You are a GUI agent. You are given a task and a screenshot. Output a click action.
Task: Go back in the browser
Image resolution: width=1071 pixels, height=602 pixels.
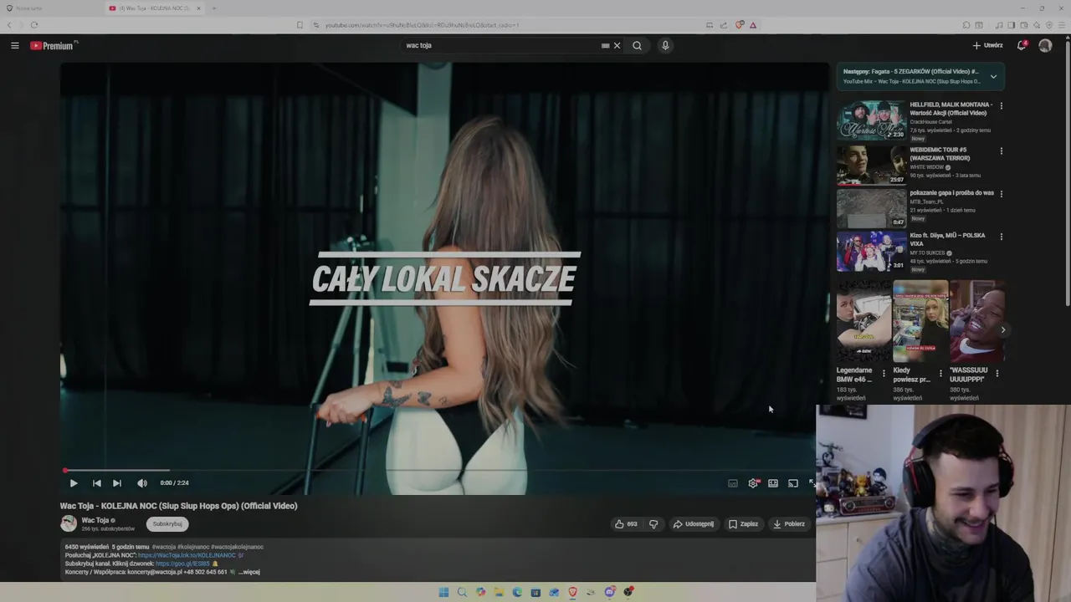[x=10, y=25]
